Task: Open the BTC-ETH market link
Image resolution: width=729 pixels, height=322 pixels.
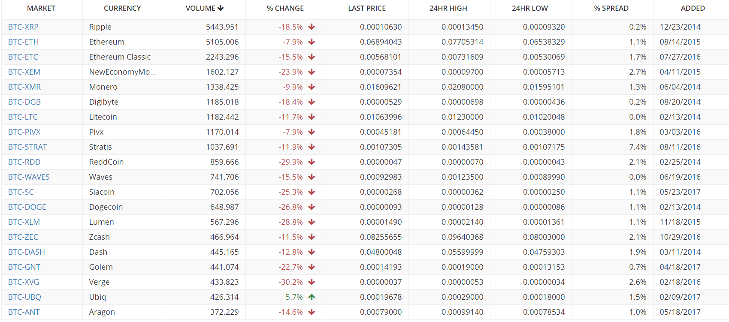Action: [x=24, y=42]
